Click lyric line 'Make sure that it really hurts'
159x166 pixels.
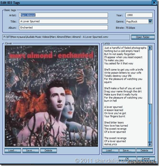click(x=121, y=95)
